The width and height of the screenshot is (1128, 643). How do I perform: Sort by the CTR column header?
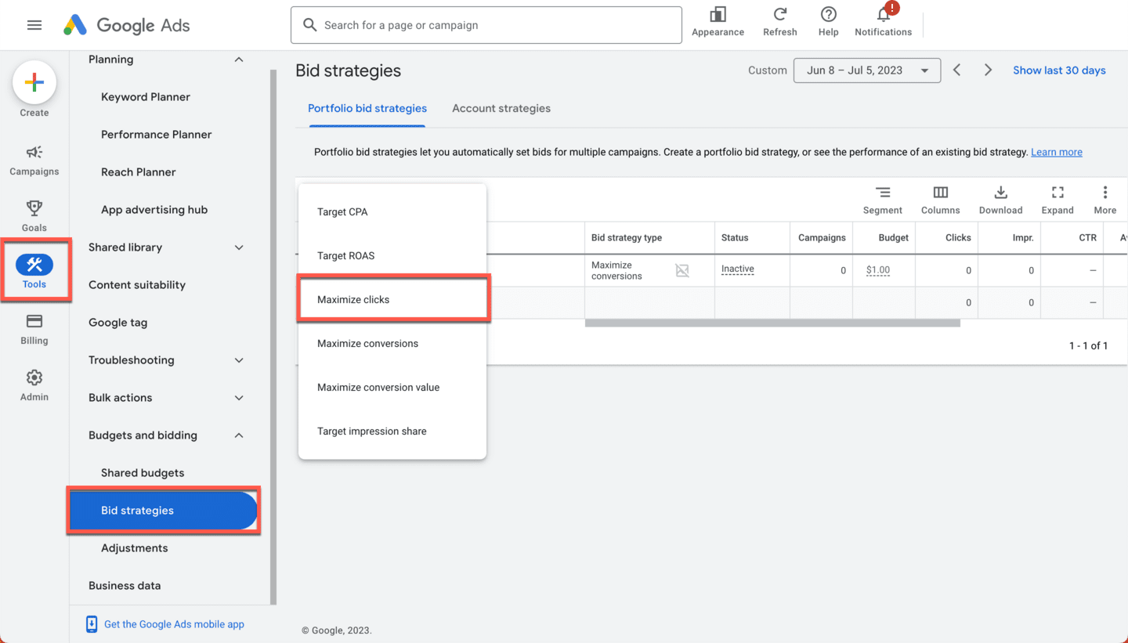[x=1087, y=237]
